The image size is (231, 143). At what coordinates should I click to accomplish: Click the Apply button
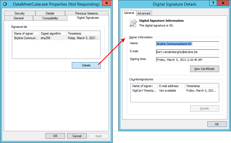pos(99,136)
